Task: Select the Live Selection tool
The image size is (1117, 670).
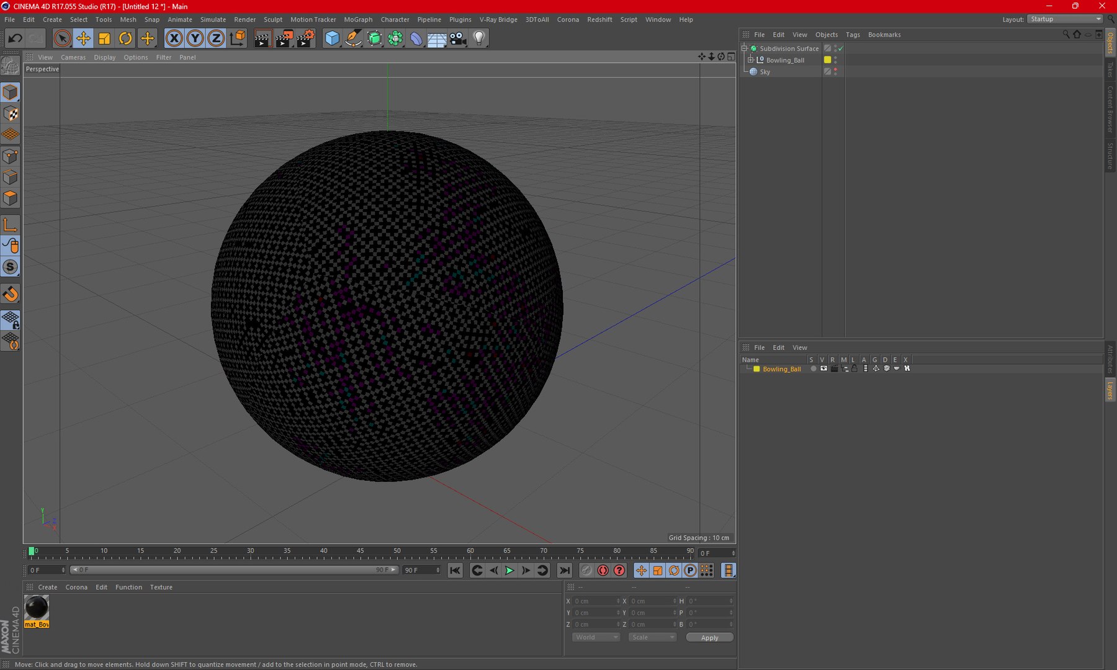Action: coord(62,38)
